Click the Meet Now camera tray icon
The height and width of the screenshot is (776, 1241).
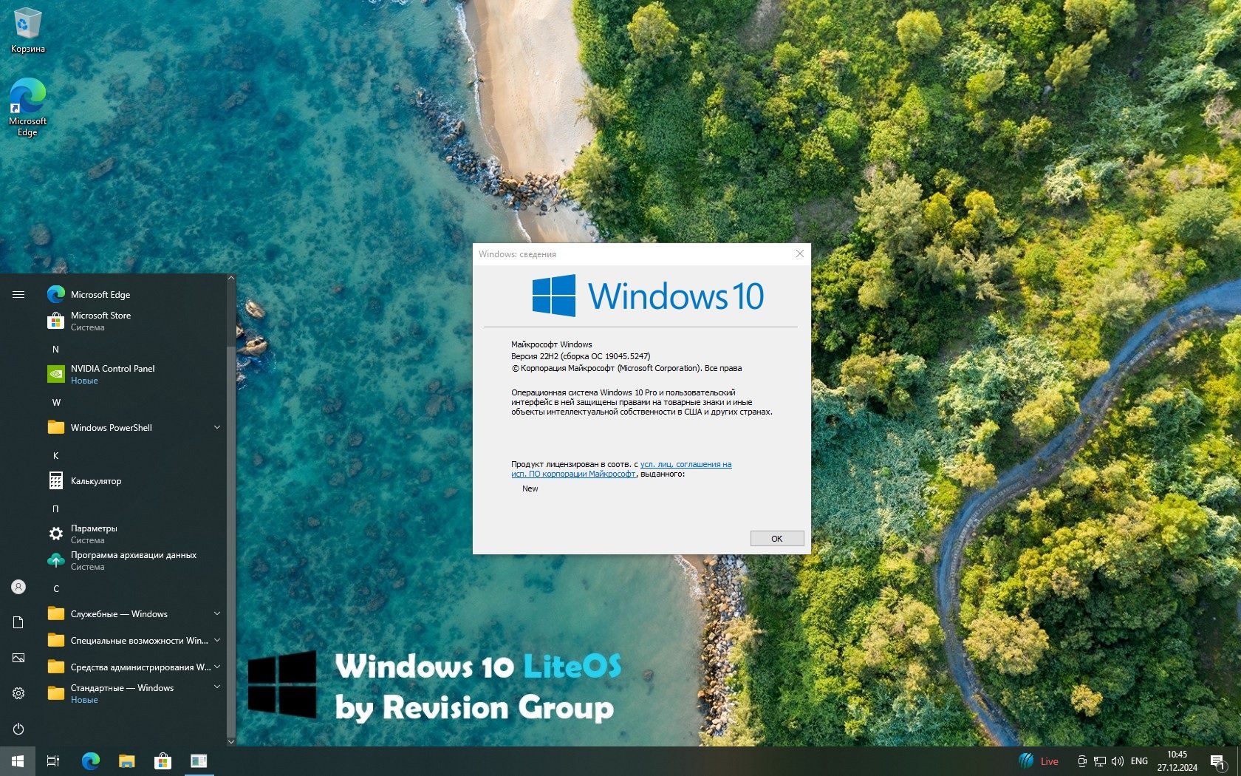1081,761
